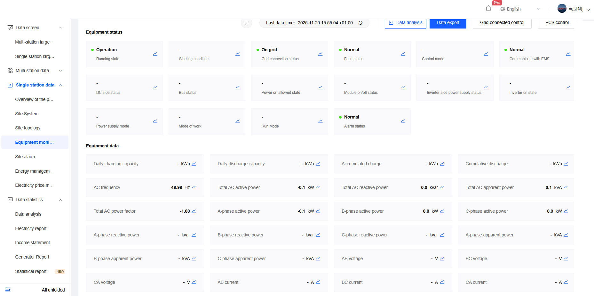Open Grid-connected control
Image resolution: width=594 pixels, height=296 pixels.
click(502, 23)
